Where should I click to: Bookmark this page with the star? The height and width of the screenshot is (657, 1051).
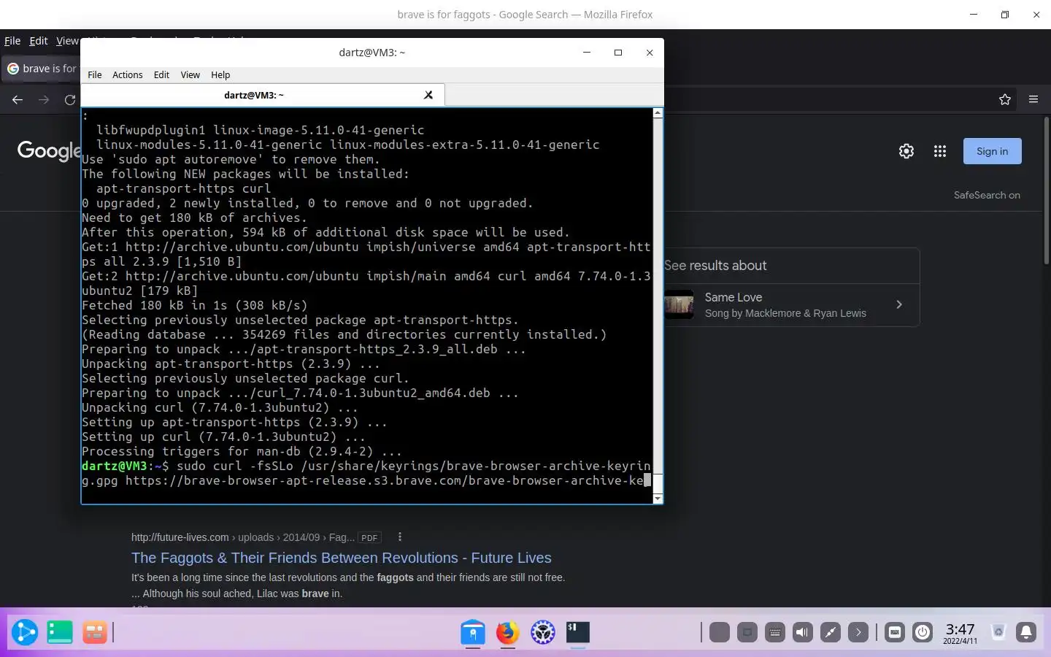pyautogui.click(x=1005, y=100)
